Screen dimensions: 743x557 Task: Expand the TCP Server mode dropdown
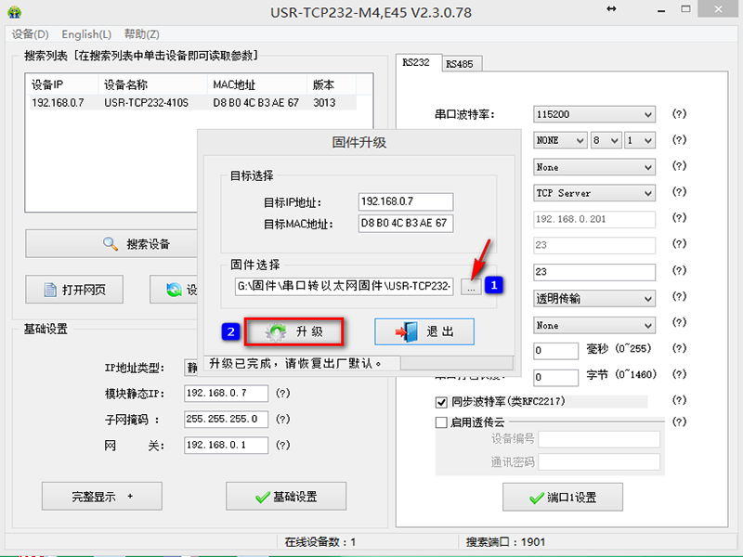point(647,193)
